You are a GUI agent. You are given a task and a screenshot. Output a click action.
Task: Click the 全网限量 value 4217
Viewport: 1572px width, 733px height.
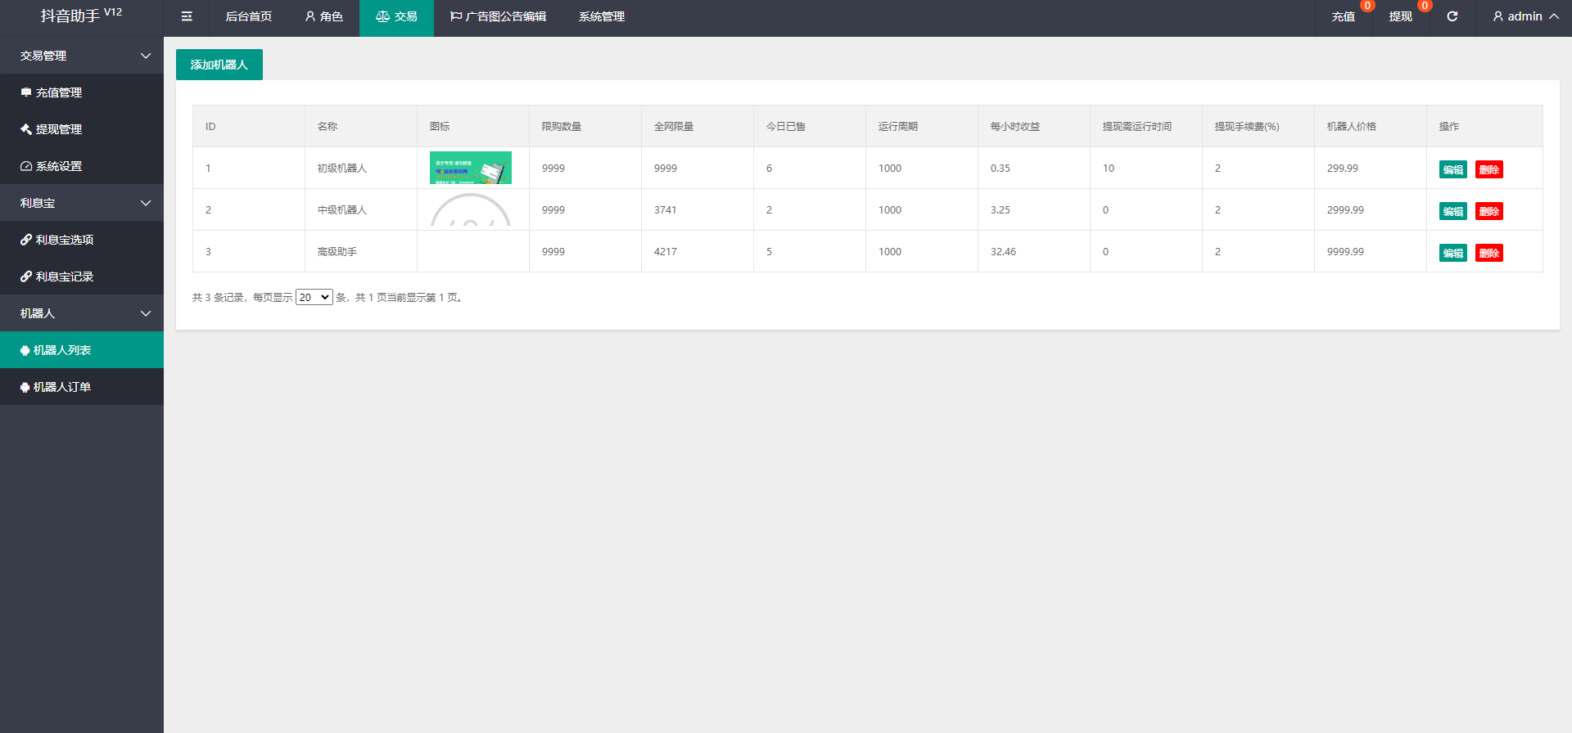point(666,252)
